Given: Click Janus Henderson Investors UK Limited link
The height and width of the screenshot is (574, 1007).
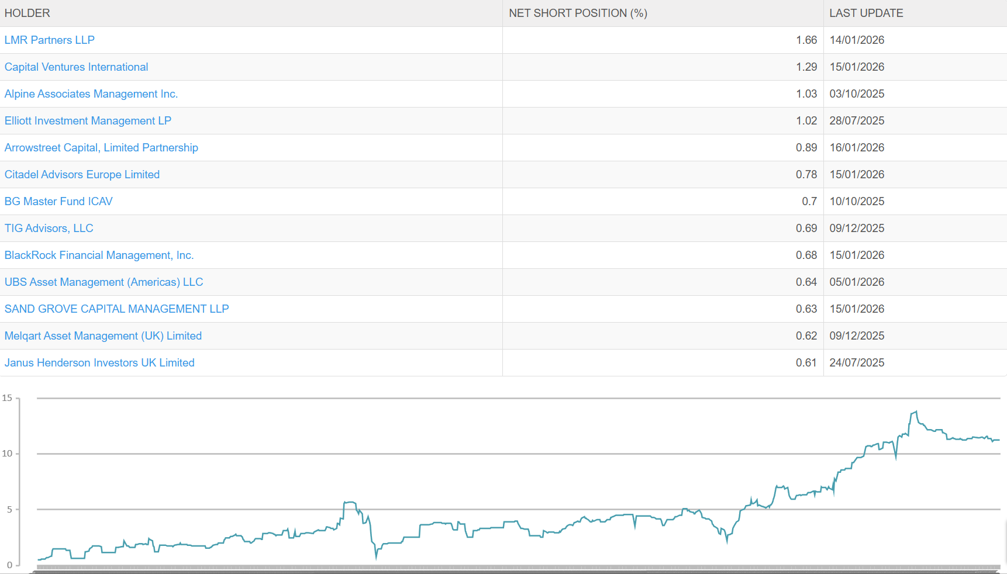Looking at the screenshot, I should pos(99,362).
